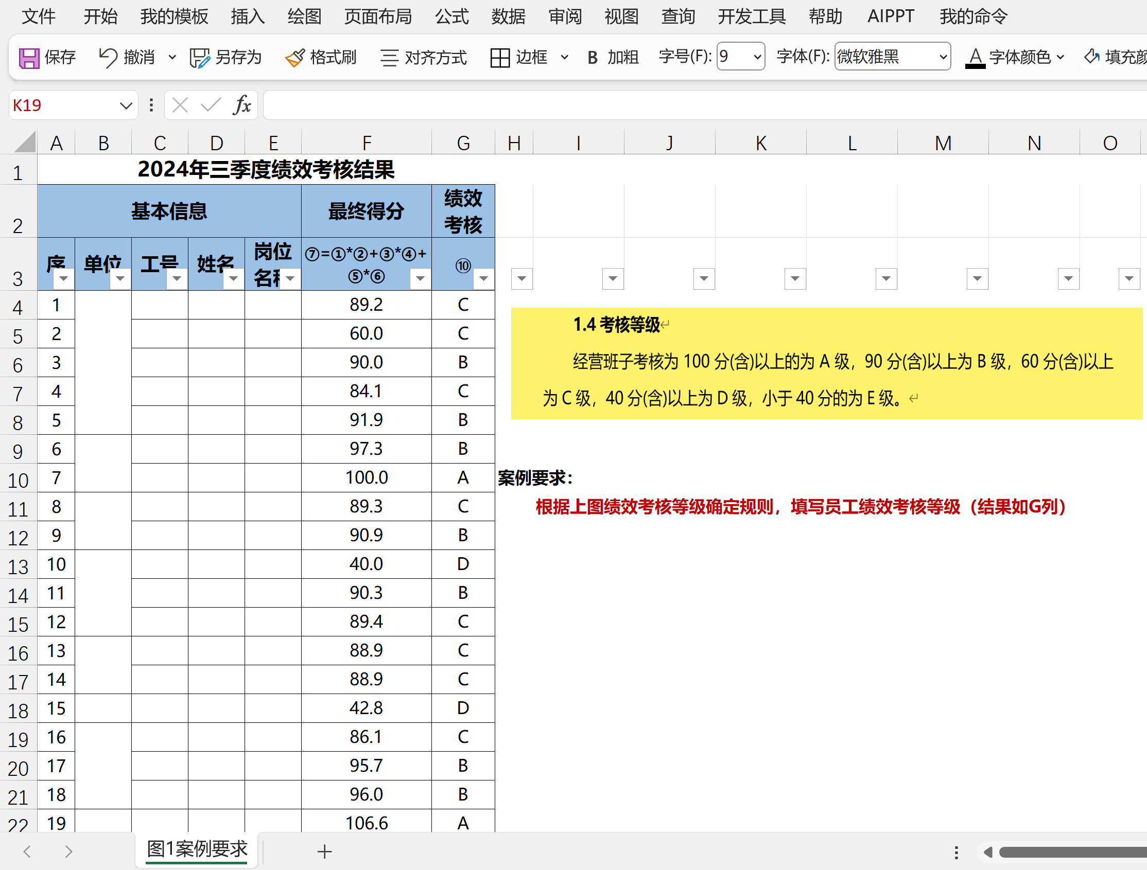1147x870 pixels.
Task: Click the Fill Color (填充) bucket icon
Action: [x=1091, y=57]
